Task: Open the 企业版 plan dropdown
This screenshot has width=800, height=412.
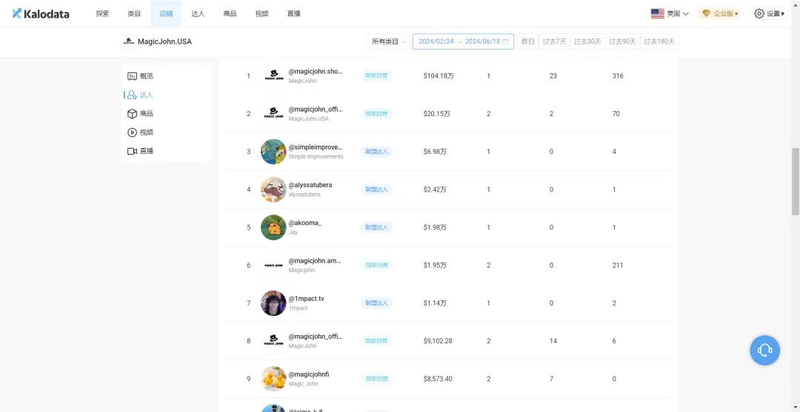Action: pos(720,13)
